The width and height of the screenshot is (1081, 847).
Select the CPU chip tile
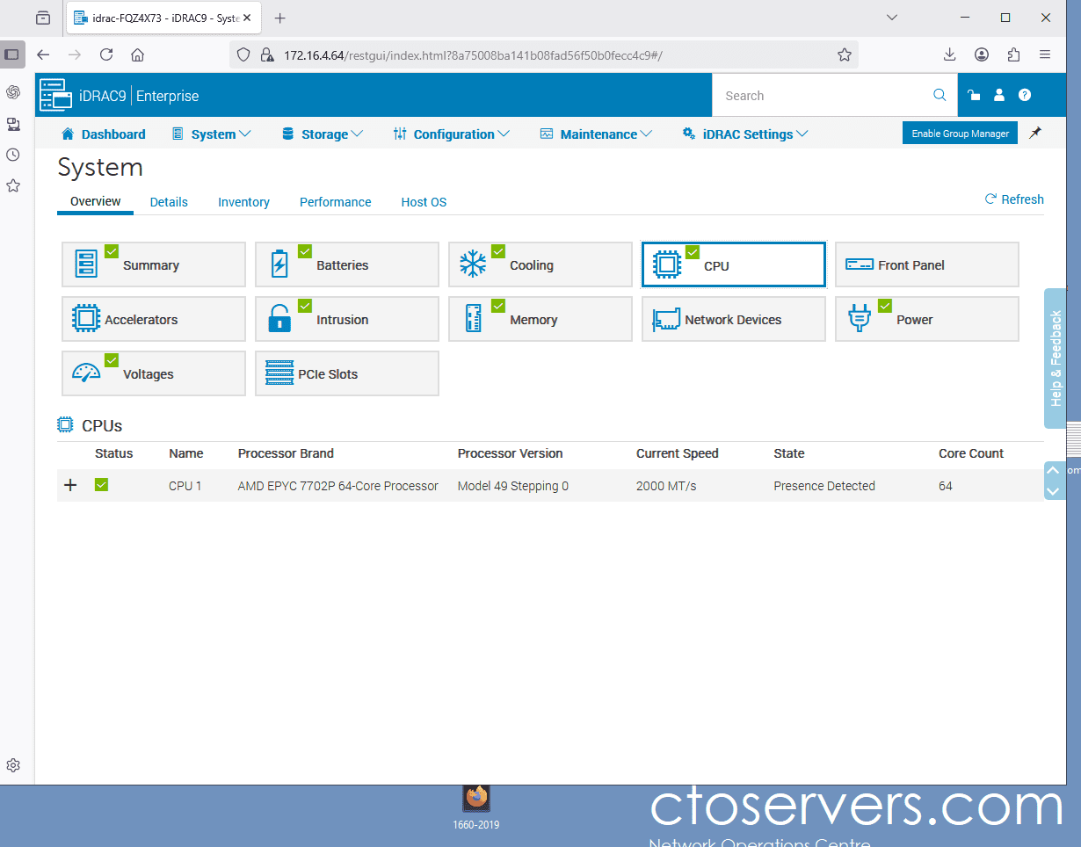pos(733,264)
